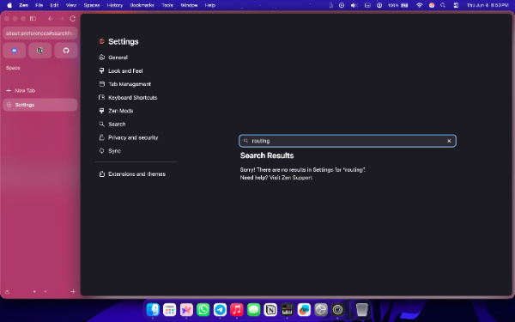Viewport: 515px width, 322px height.
Task: Open the pinned Notion essential tab
Action: tap(39, 51)
